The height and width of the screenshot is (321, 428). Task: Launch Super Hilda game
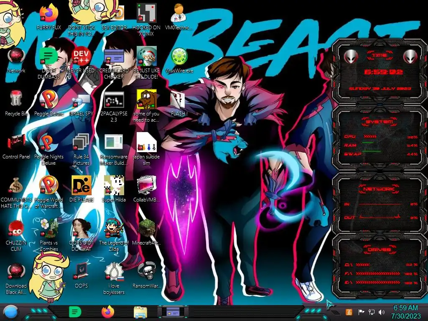tap(114, 185)
